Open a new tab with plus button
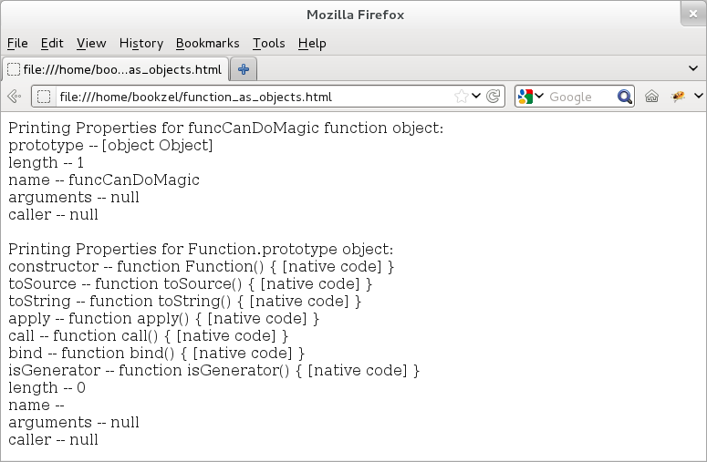Viewport: 707px width, 462px height. pos(244,69)
